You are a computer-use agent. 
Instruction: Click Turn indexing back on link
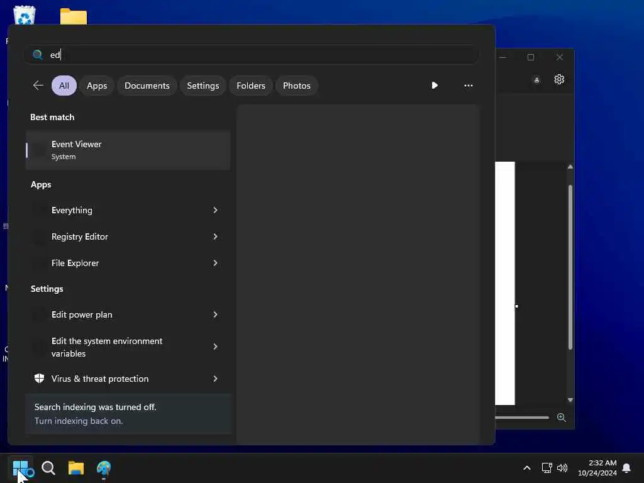pyautogui.click(x=79, y=421)
